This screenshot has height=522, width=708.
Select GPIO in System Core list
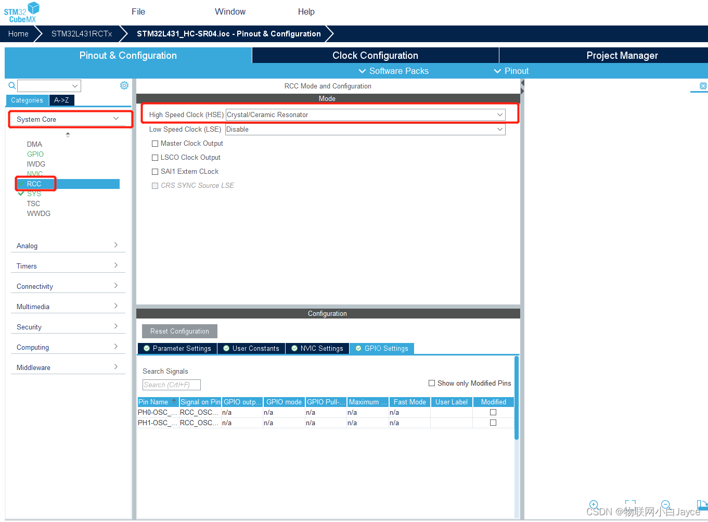tap(35, 154)
